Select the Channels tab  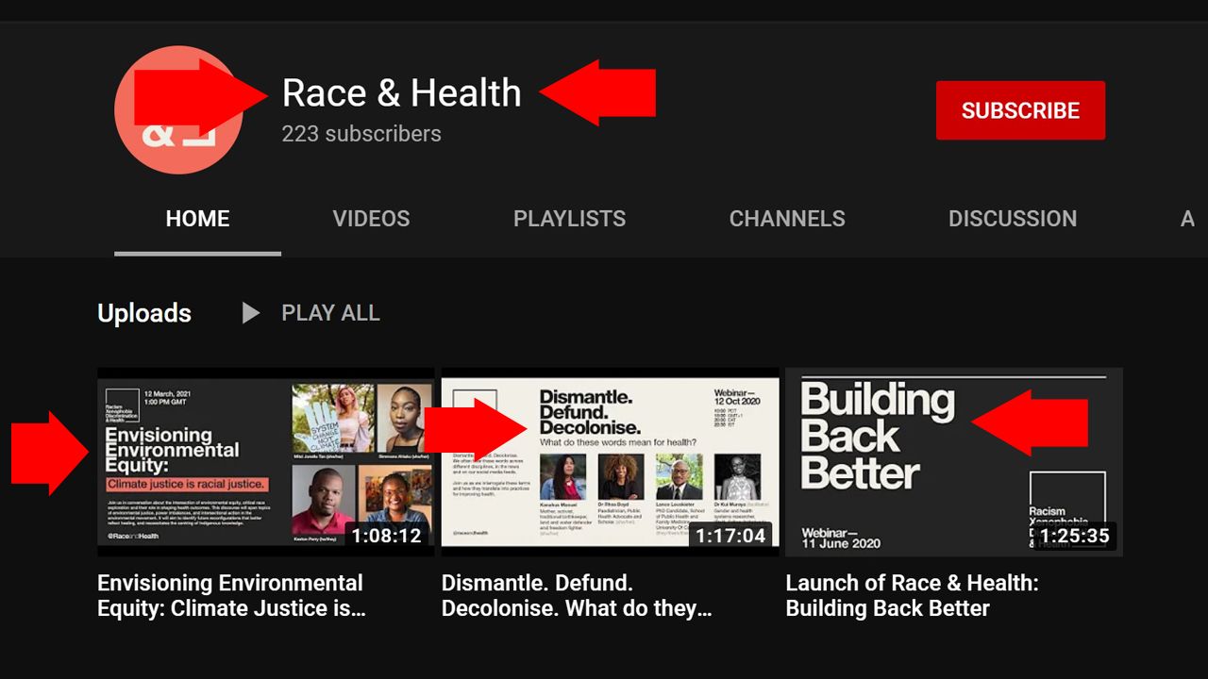click(x=787, y=219)
